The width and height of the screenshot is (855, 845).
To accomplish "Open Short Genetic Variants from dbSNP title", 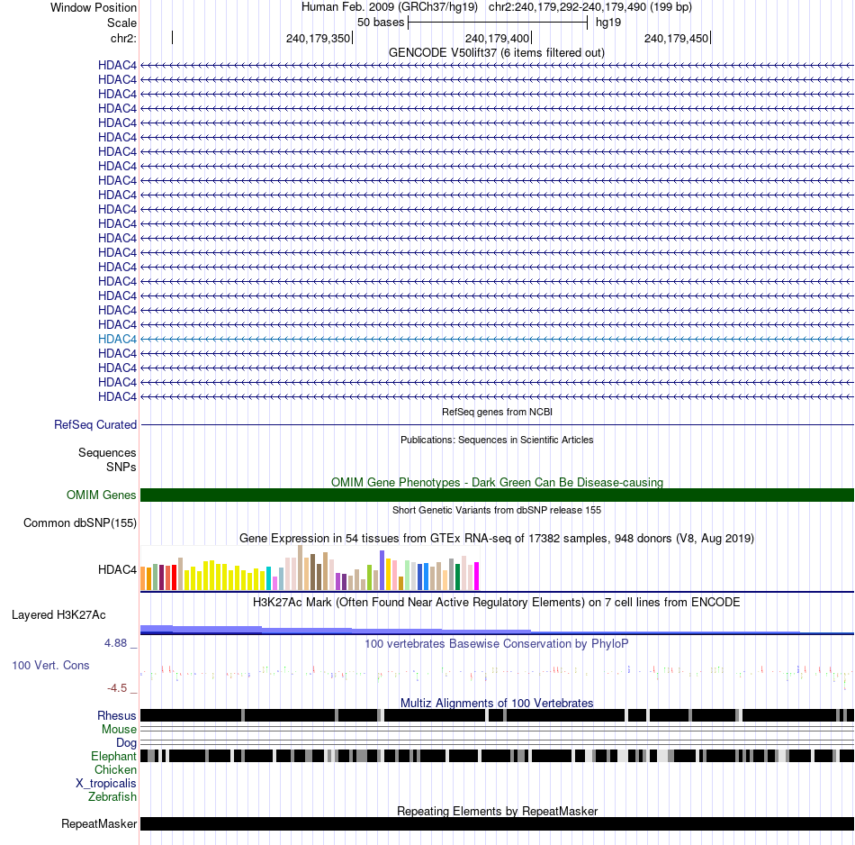I will [497, 510].
